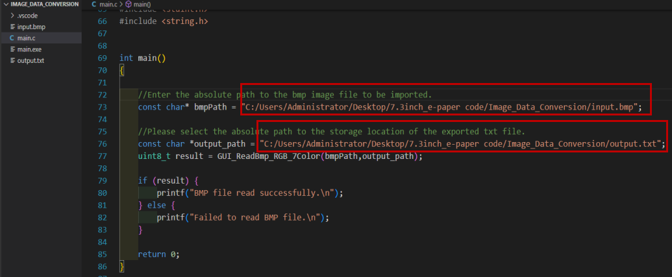
Task: Click line number 77 in the gutter
Action: coord(101,156)
